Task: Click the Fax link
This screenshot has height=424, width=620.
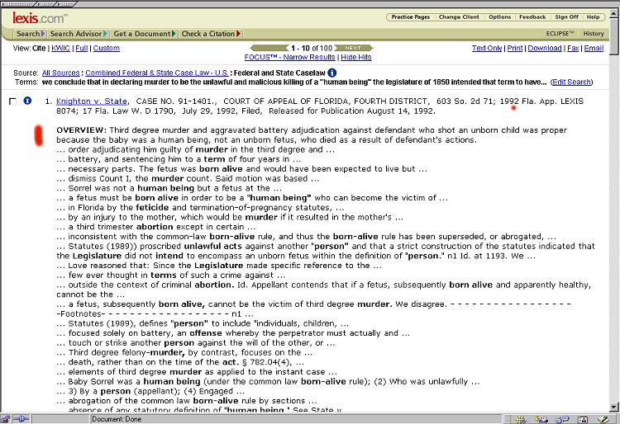Action: click(573, 48)
